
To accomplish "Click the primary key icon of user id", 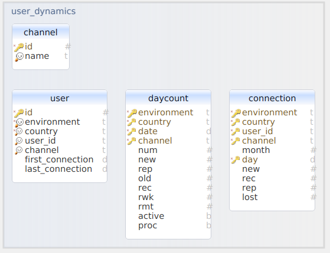I will [19, 113].
